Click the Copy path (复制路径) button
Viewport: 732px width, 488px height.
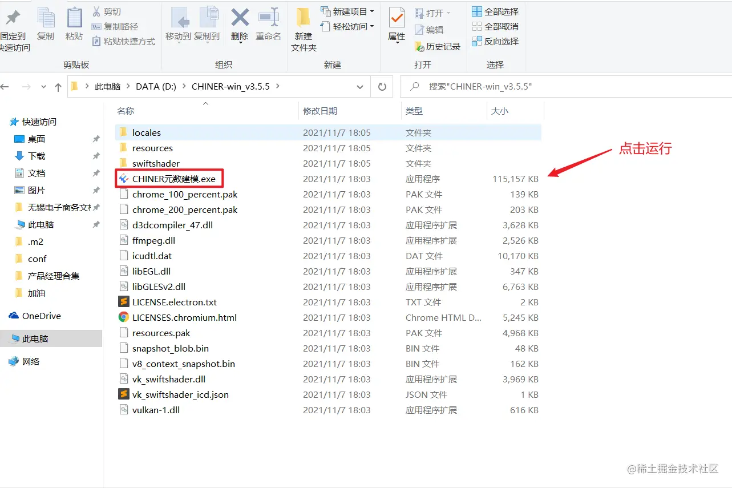click(115, 26)
